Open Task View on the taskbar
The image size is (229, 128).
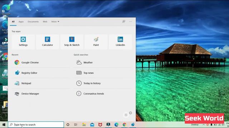[x=75, y=125]
